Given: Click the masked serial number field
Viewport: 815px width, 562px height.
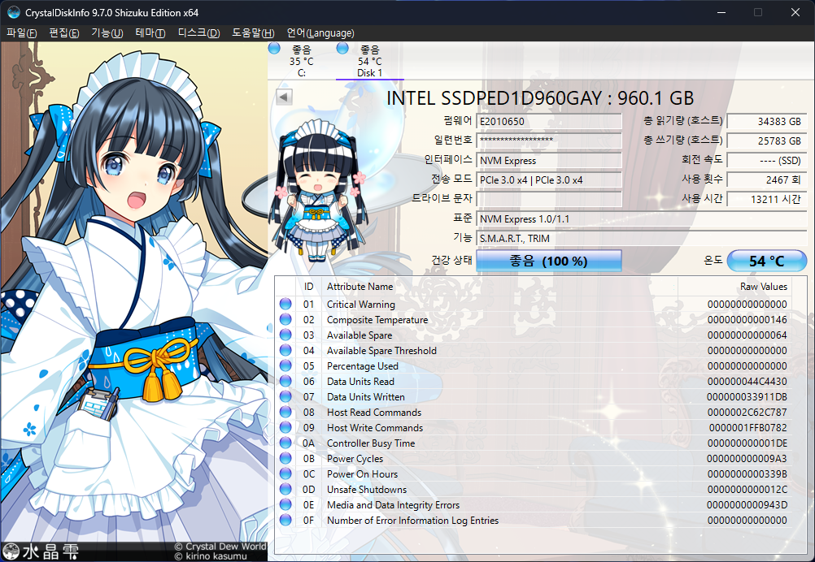Looking at the screenshot, I should pos(549,140).
